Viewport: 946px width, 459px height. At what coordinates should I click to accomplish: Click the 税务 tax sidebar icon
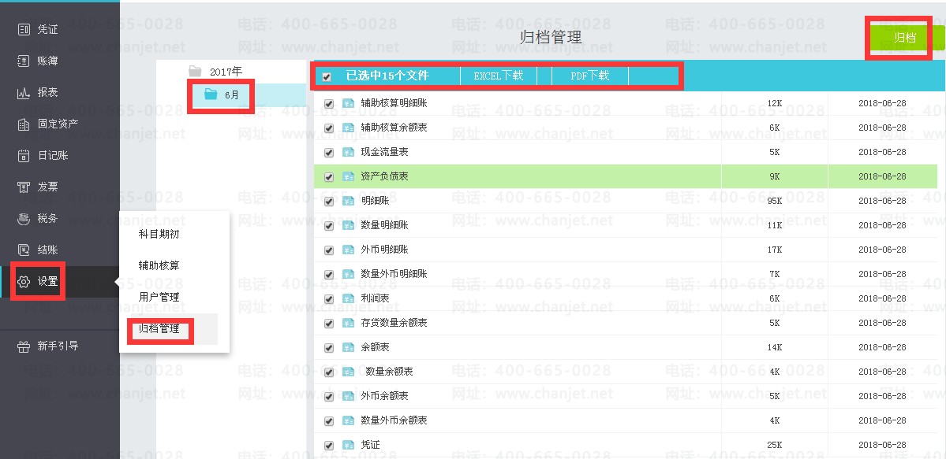[x=24, y=219]
